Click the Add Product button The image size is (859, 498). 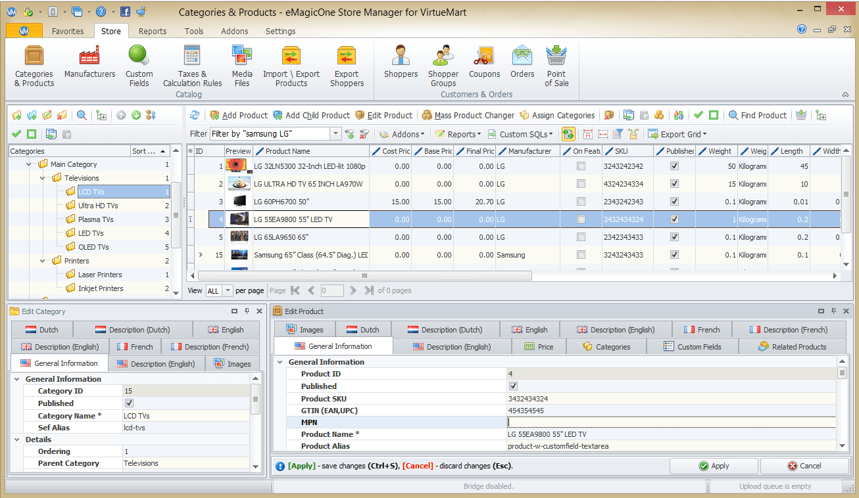[x=239, y=116]
